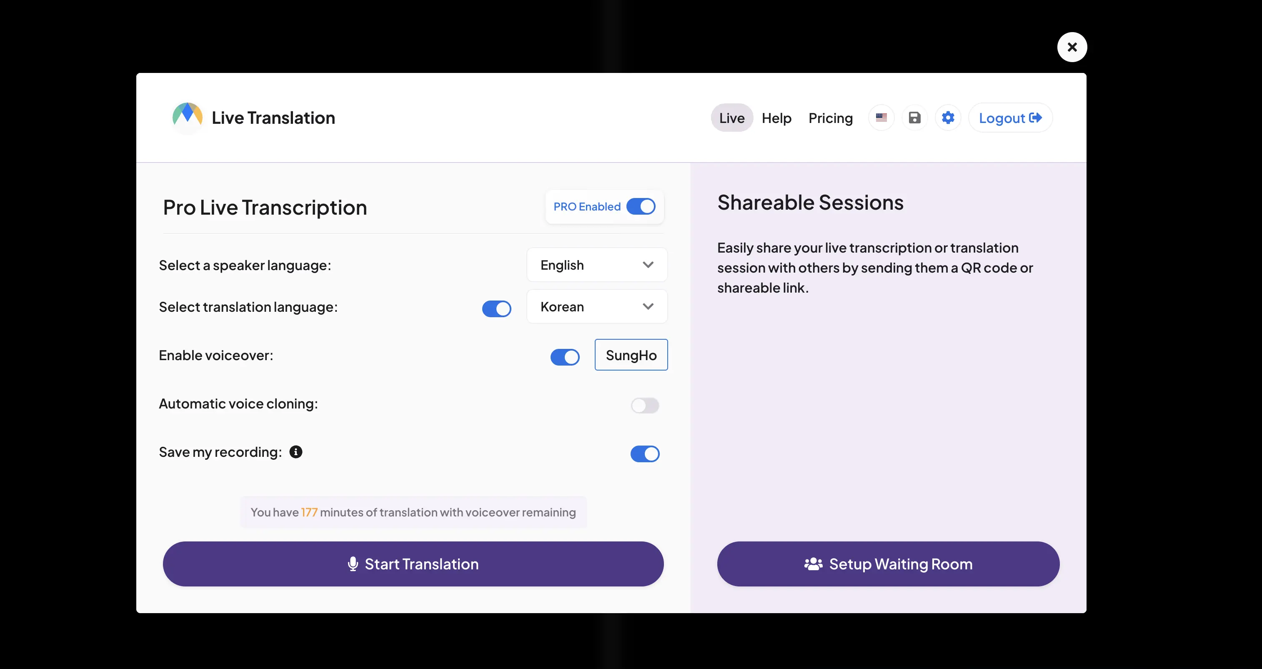
Task: Toggle the Save my recording switch
Action: coord(645,454)
